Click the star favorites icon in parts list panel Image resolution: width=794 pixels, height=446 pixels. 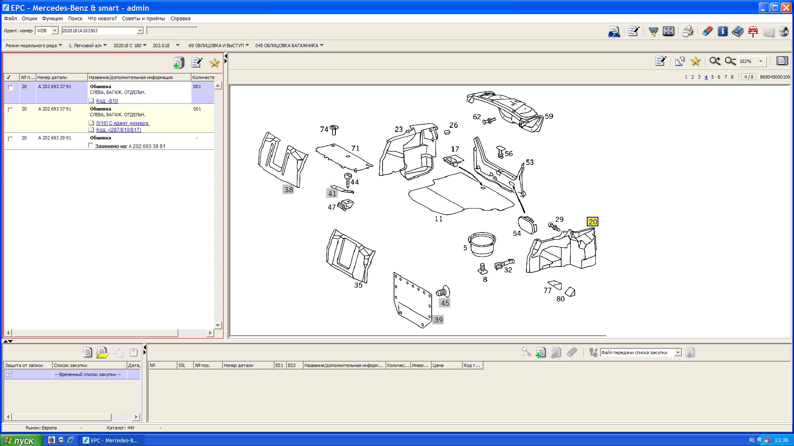[214, 62]
